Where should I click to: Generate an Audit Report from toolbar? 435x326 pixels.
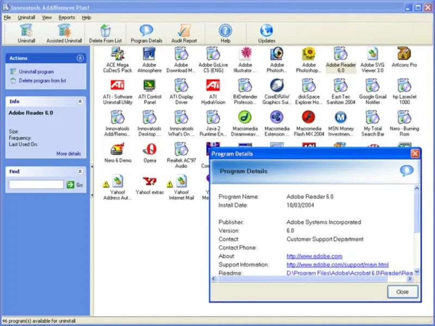pos(184,34)
